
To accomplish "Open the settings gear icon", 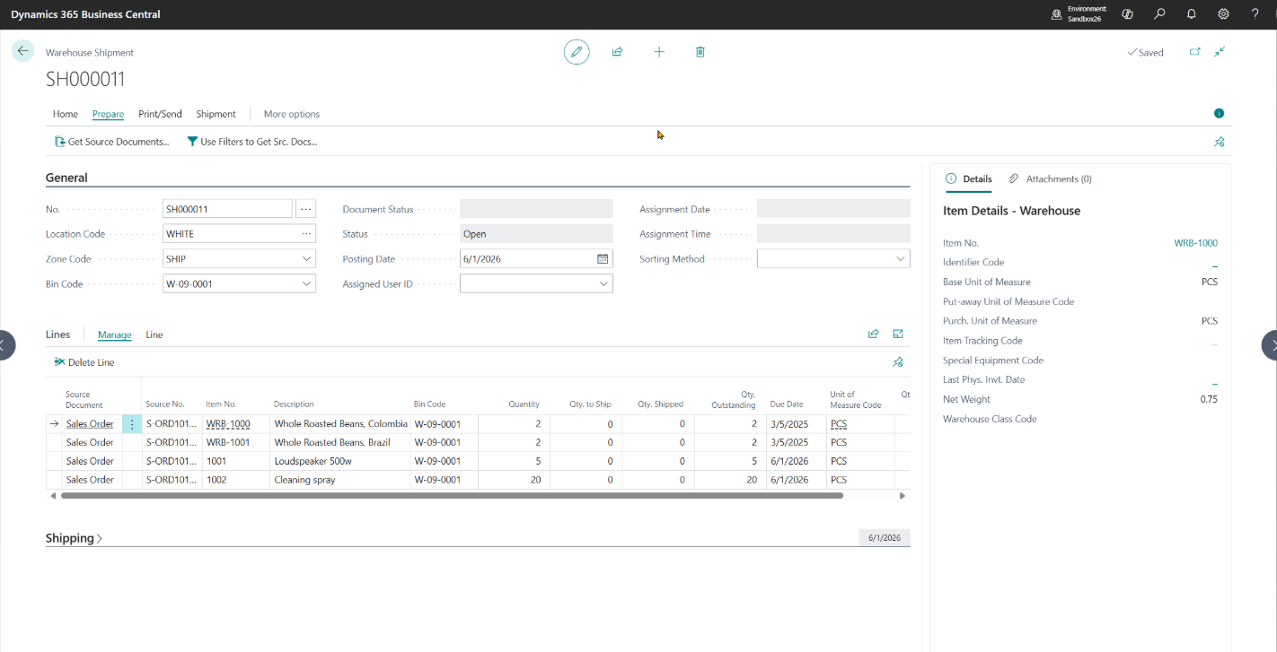I will 1223,14.
